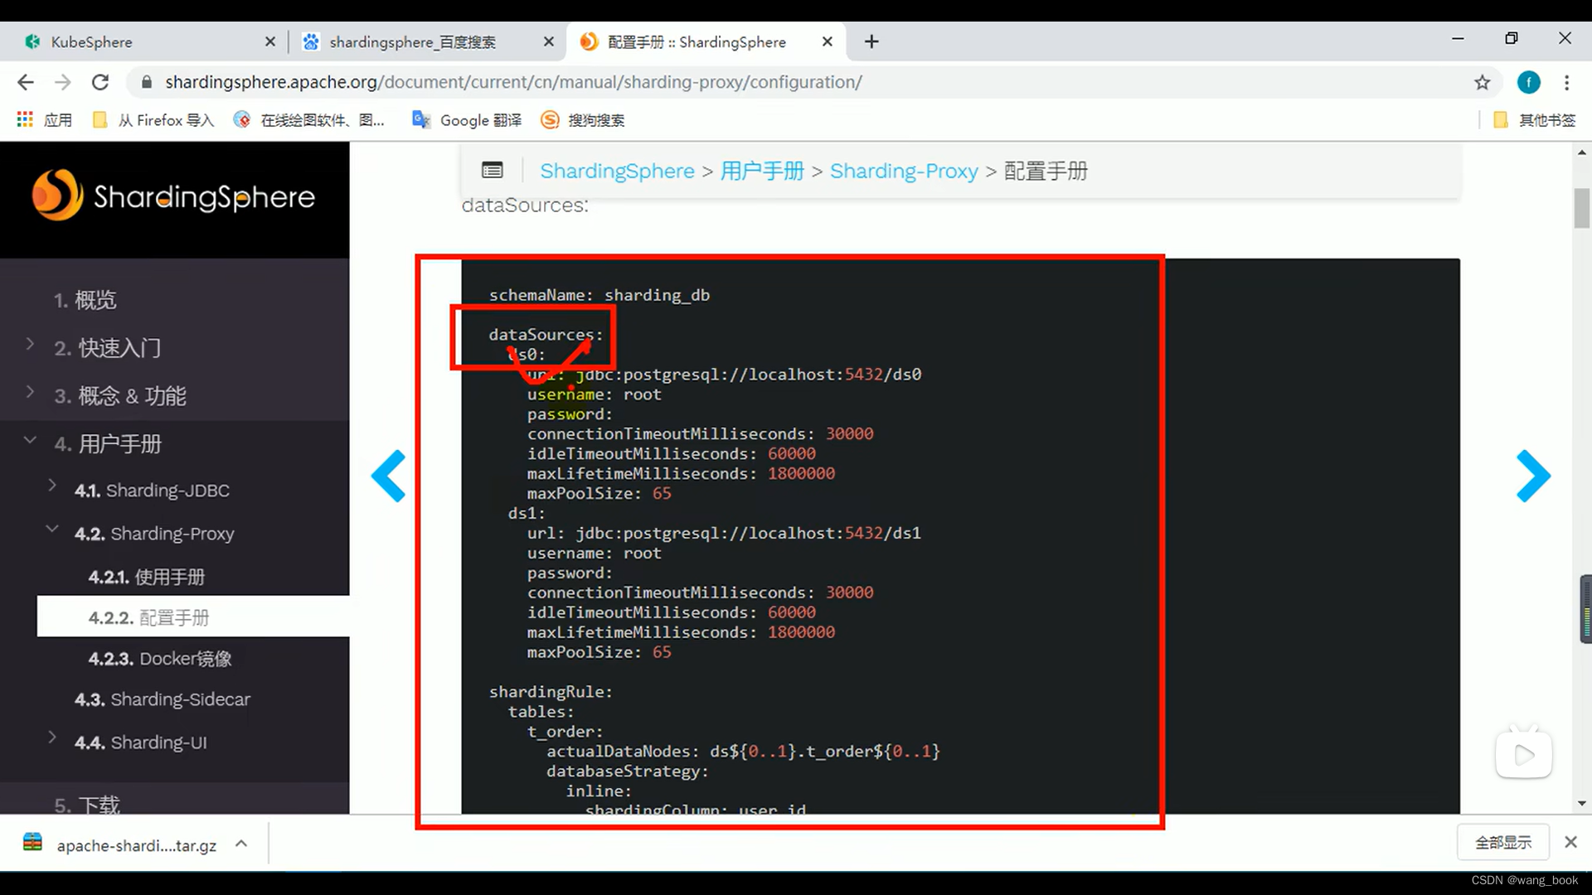Click Sharding-Proxy breadcrumb link
The image size is (1592, 895).
pos(904,171)
